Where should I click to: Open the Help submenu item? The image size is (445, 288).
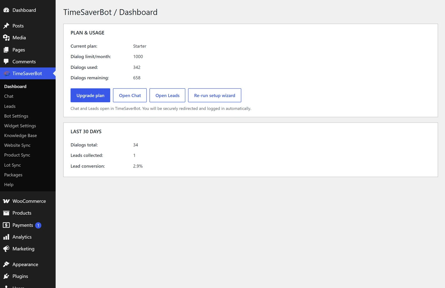(x=9, y=184)
